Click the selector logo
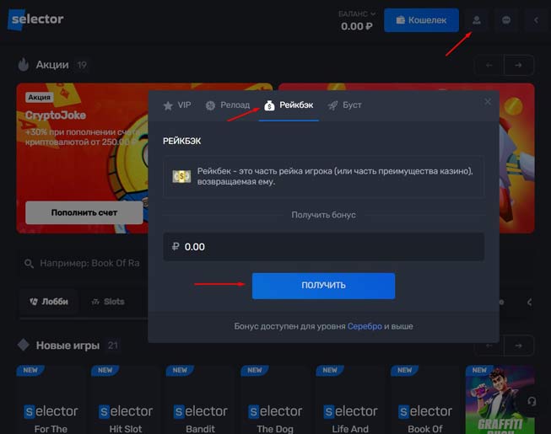Image resolution: width=551 pixels, height=434 pixels. (x=35, y=19)
